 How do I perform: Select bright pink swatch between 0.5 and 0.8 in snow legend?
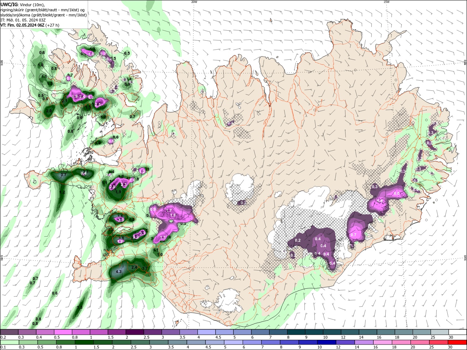63,332
